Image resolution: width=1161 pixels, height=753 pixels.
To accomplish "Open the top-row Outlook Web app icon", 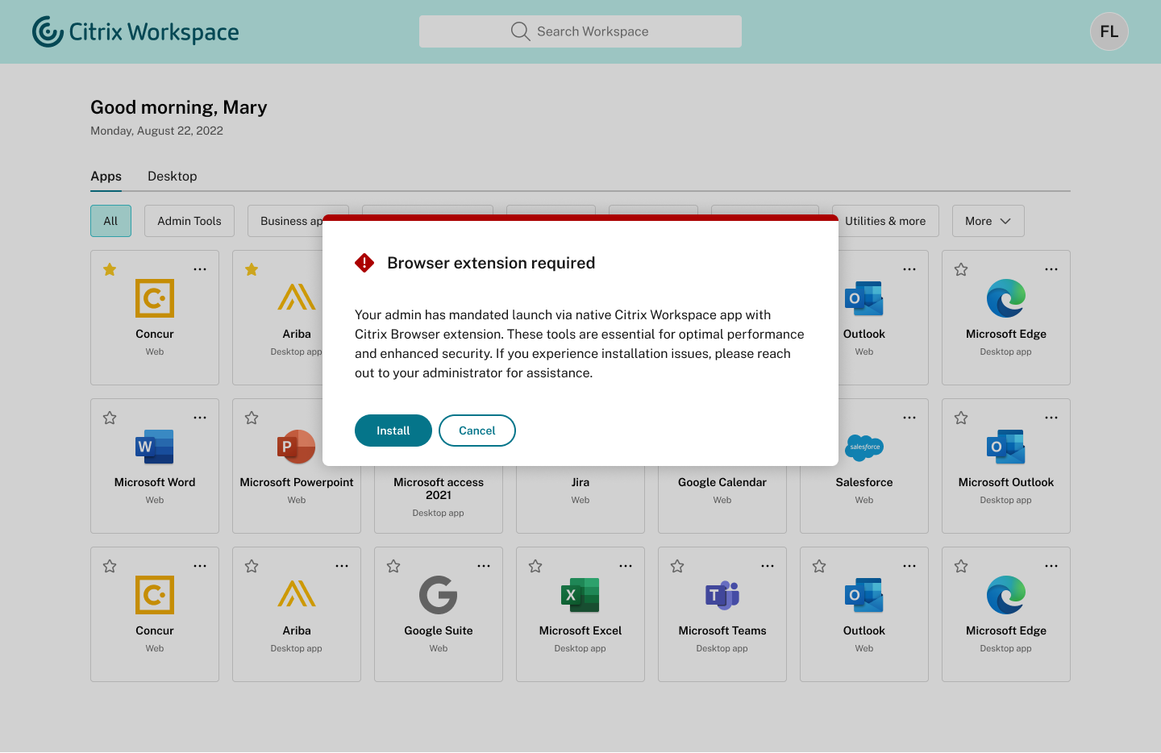I will (864, 298).
